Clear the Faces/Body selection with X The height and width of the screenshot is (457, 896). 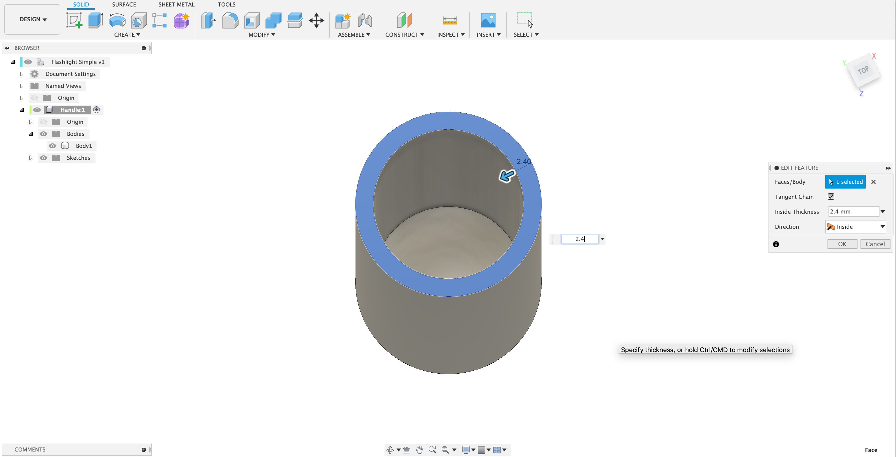[x=873, y=181]
